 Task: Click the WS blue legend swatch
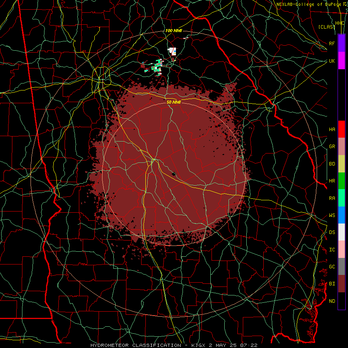tap(341, 215)
